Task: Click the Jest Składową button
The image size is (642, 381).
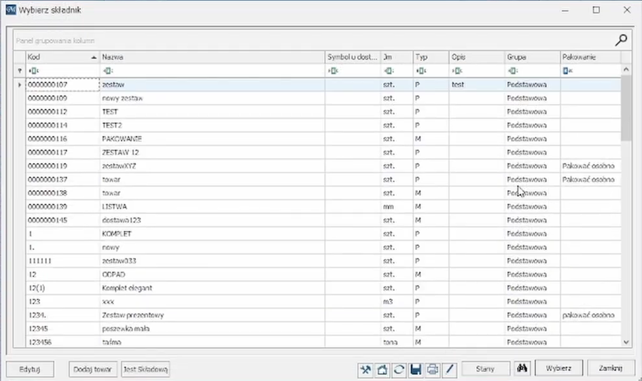Action: click(x=145, y=369)
